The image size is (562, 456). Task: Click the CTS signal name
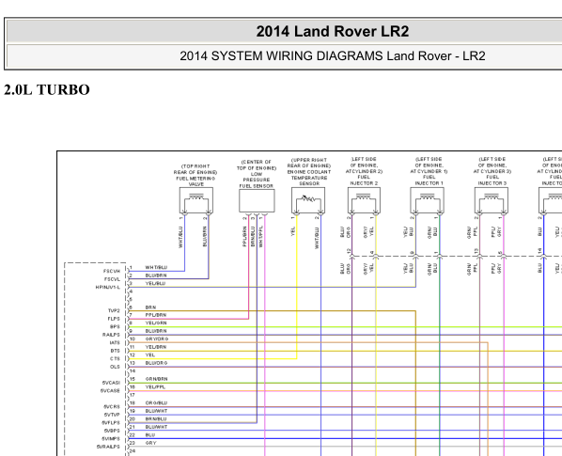[115, 358]
